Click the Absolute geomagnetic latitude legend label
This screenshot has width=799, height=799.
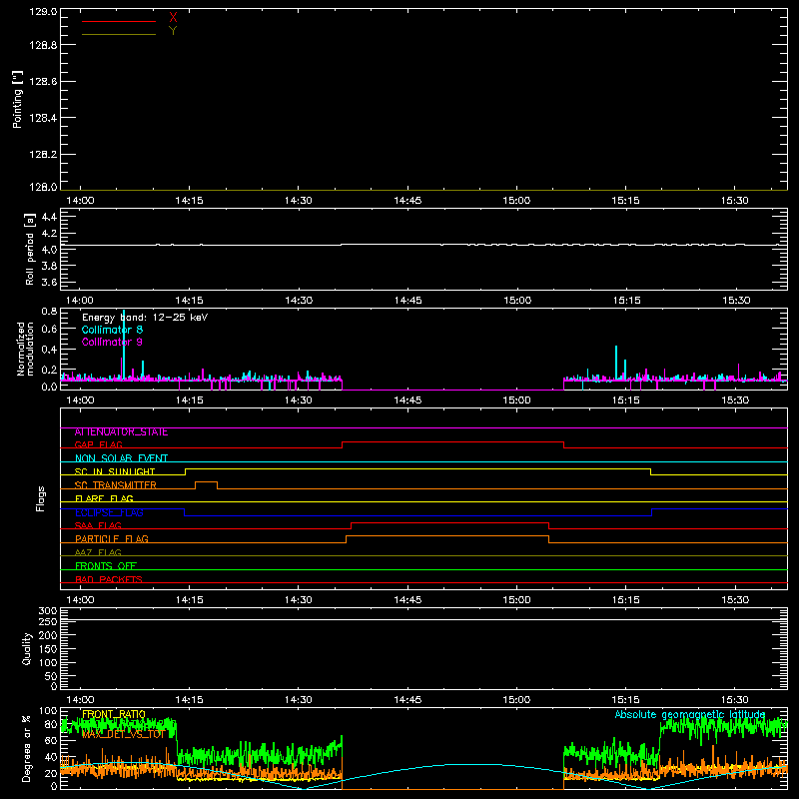(x=690, y=714)
